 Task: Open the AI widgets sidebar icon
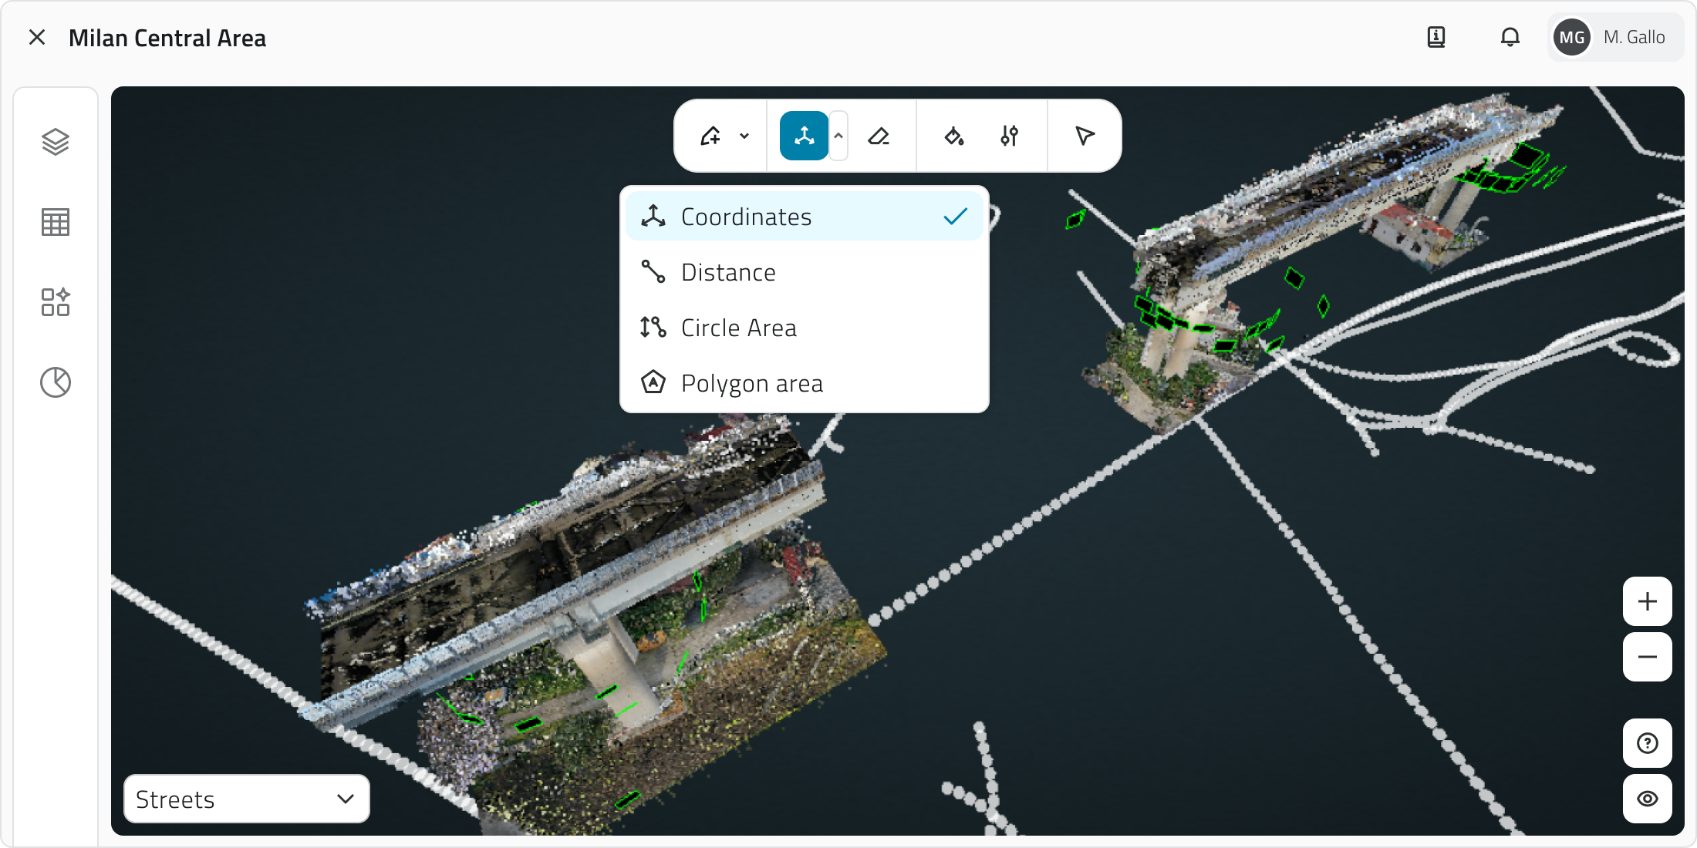coord(55,302)
